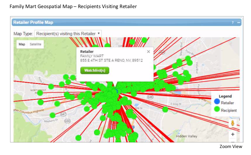Click the Mayberry Dr street label

click(51, 120)
